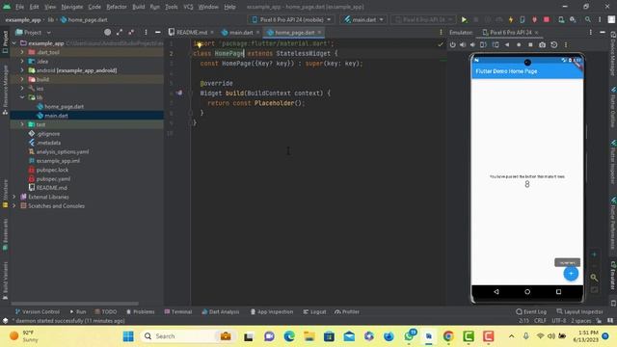
Task: Open main.dart run configuration dropdown
Action: tap(364, 19)
